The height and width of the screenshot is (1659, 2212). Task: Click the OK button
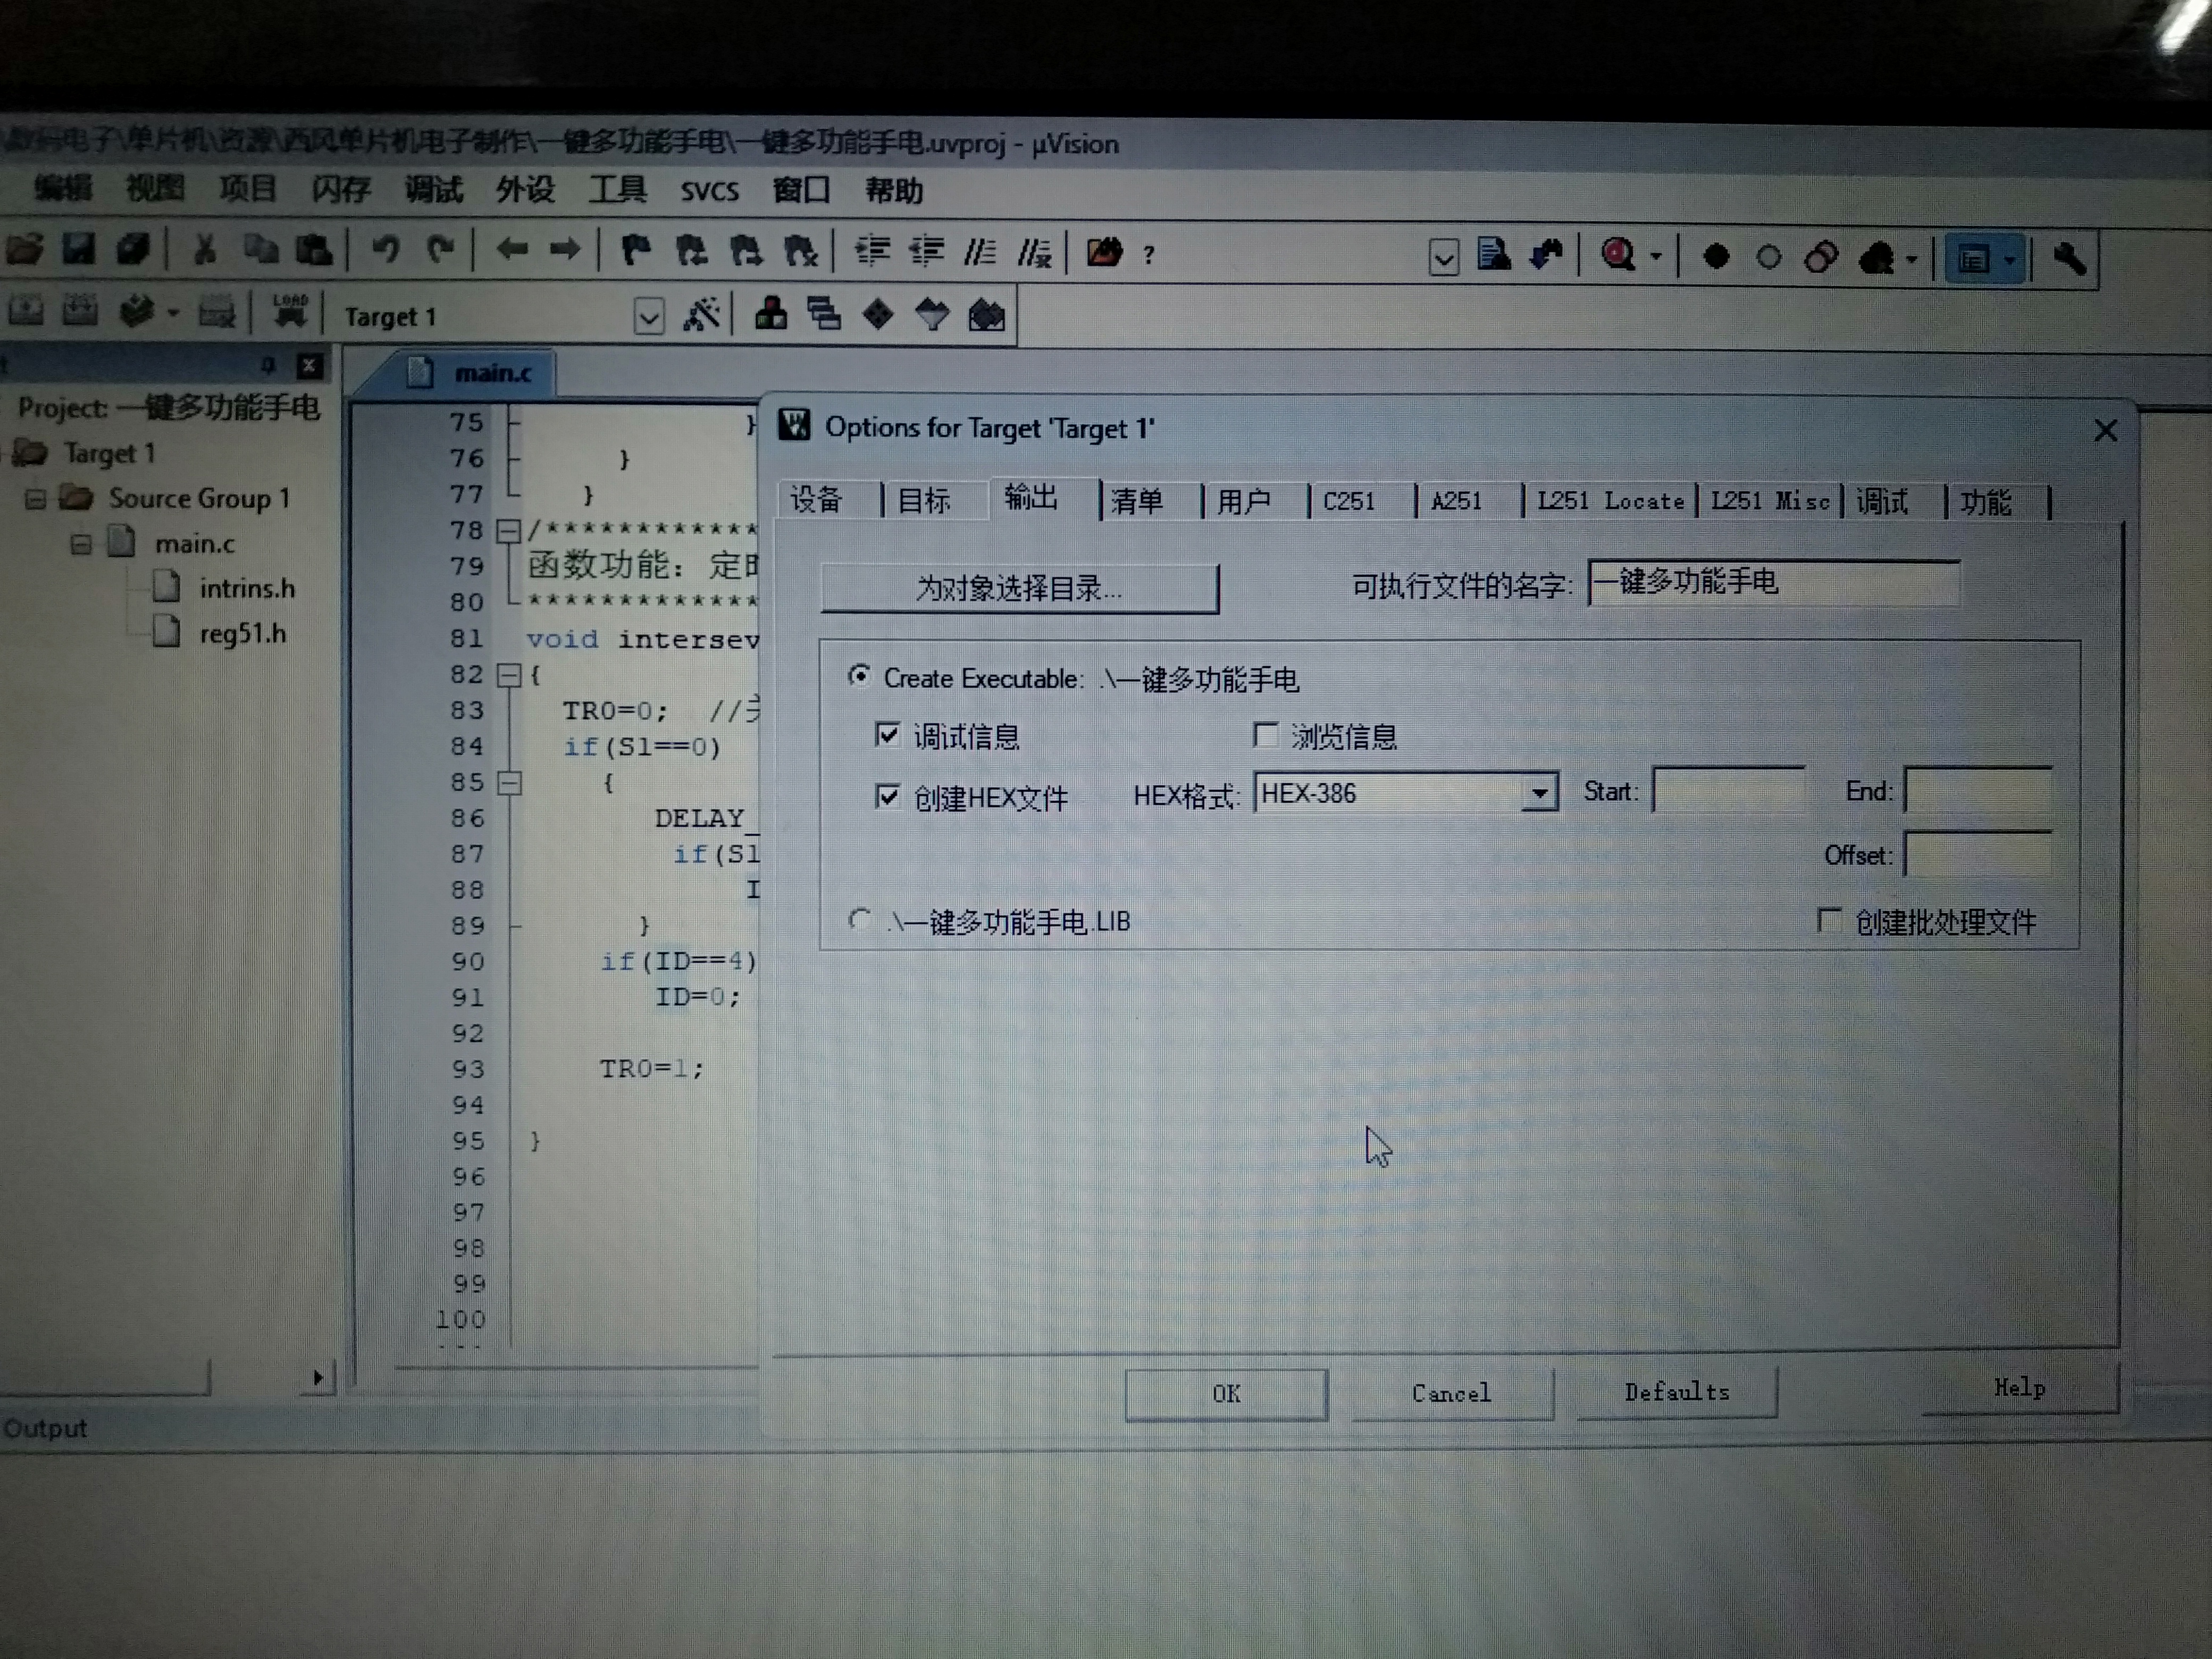coord(1226,1393)
